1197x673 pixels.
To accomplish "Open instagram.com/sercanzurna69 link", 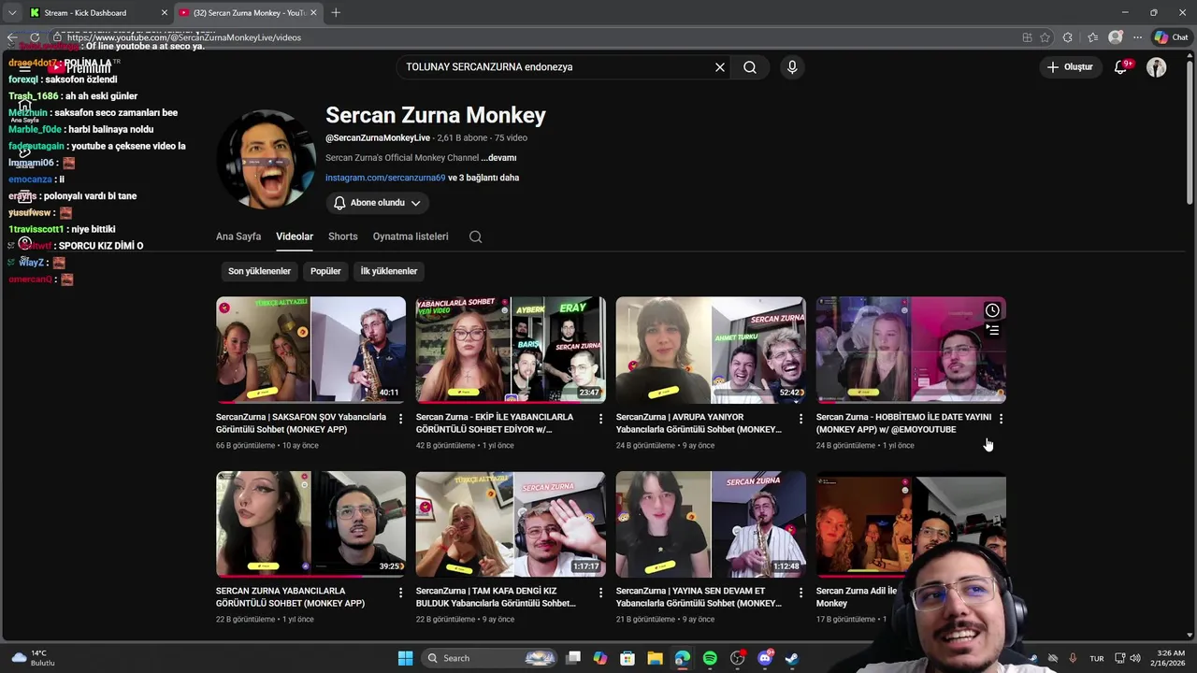I will click(385, 178).
